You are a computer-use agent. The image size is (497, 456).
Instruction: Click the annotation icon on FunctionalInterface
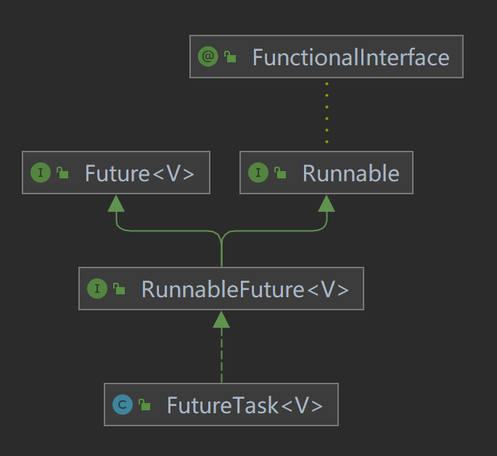point(208,57)
